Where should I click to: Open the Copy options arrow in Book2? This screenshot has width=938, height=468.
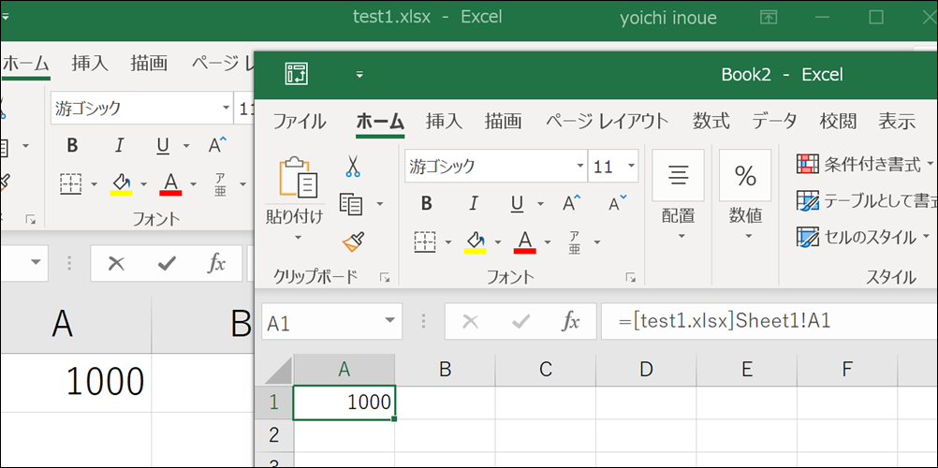[380, 204]
